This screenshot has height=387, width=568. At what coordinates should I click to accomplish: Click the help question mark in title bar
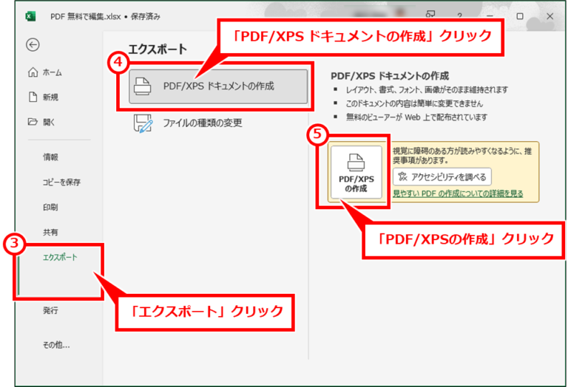(x=459, y=16)
